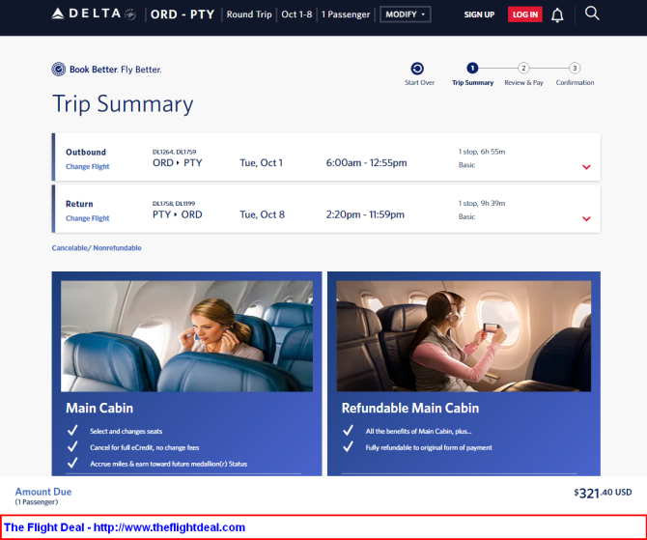The height and width of the screenshot is (540, 647).
Task: Click step 1 Trip Summary circle
Action: (472, 69)
